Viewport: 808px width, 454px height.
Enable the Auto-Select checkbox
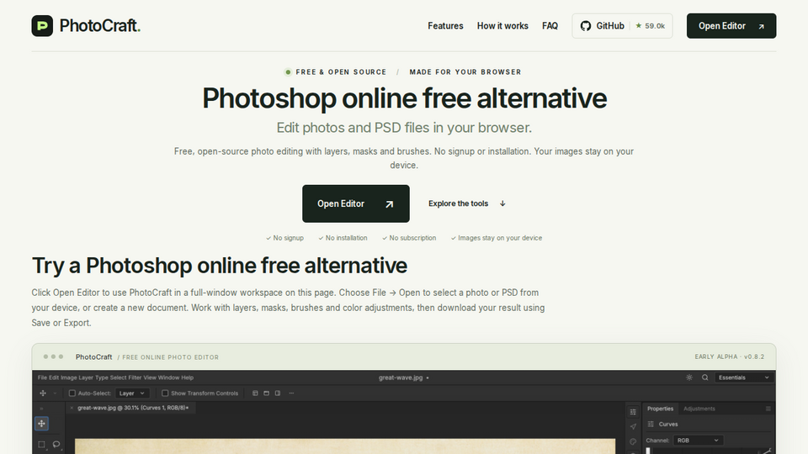pos(72,393)
